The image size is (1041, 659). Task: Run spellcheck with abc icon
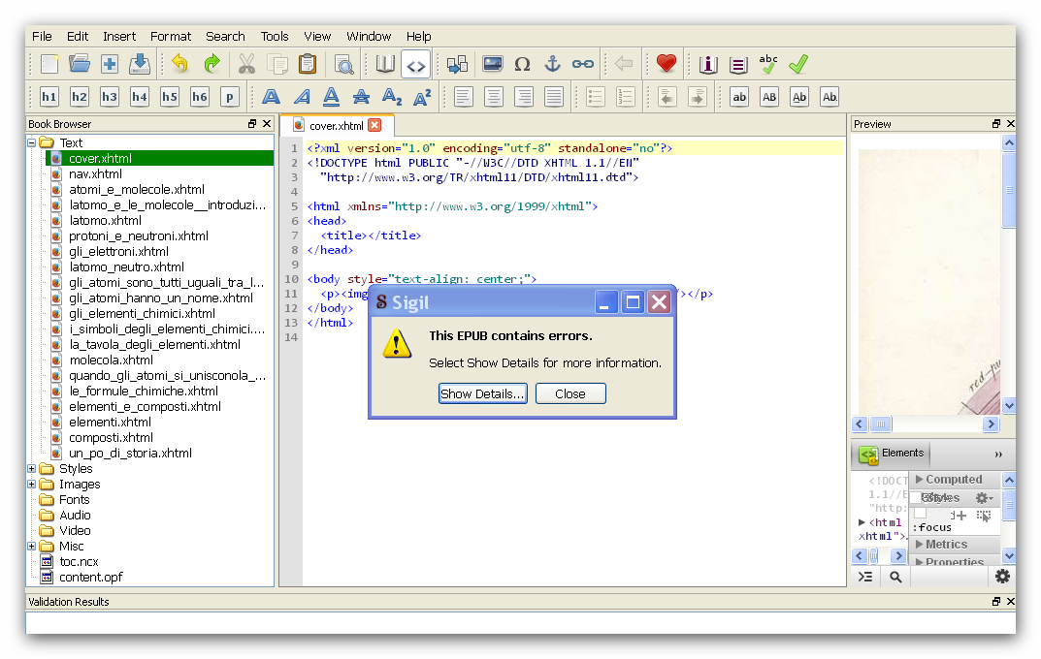click(x=768, y=64)
